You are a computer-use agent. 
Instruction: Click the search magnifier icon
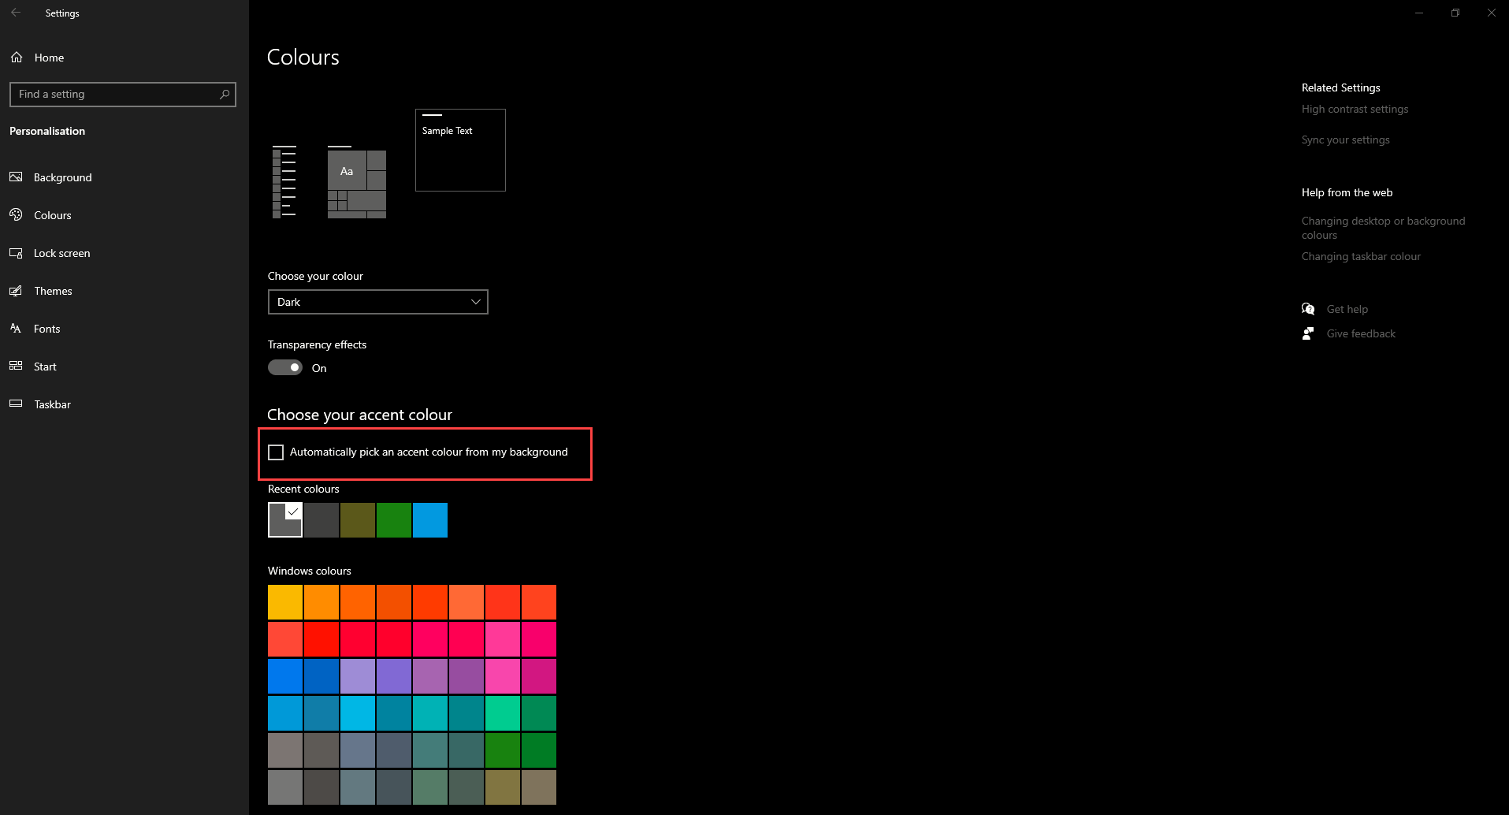pos(225,95)
